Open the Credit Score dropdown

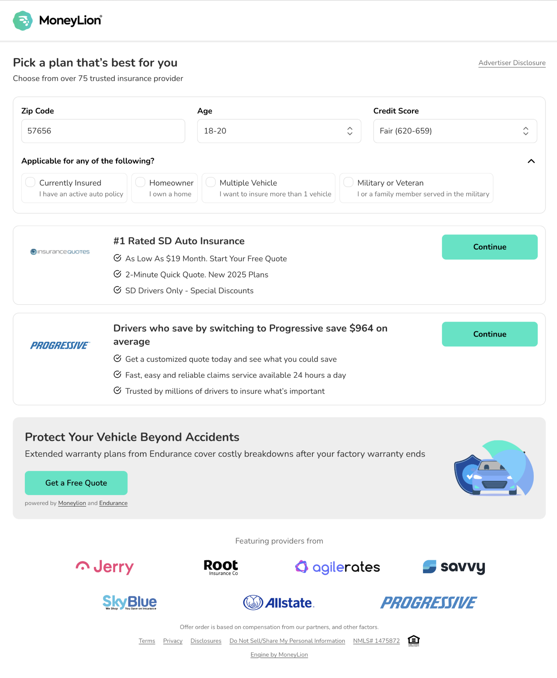455,131
